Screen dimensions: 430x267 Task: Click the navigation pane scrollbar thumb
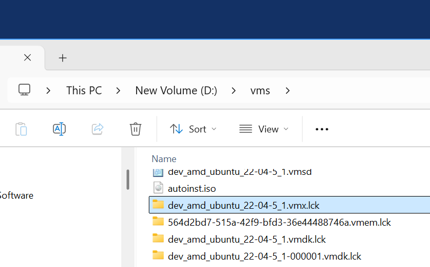click(128, 180)
